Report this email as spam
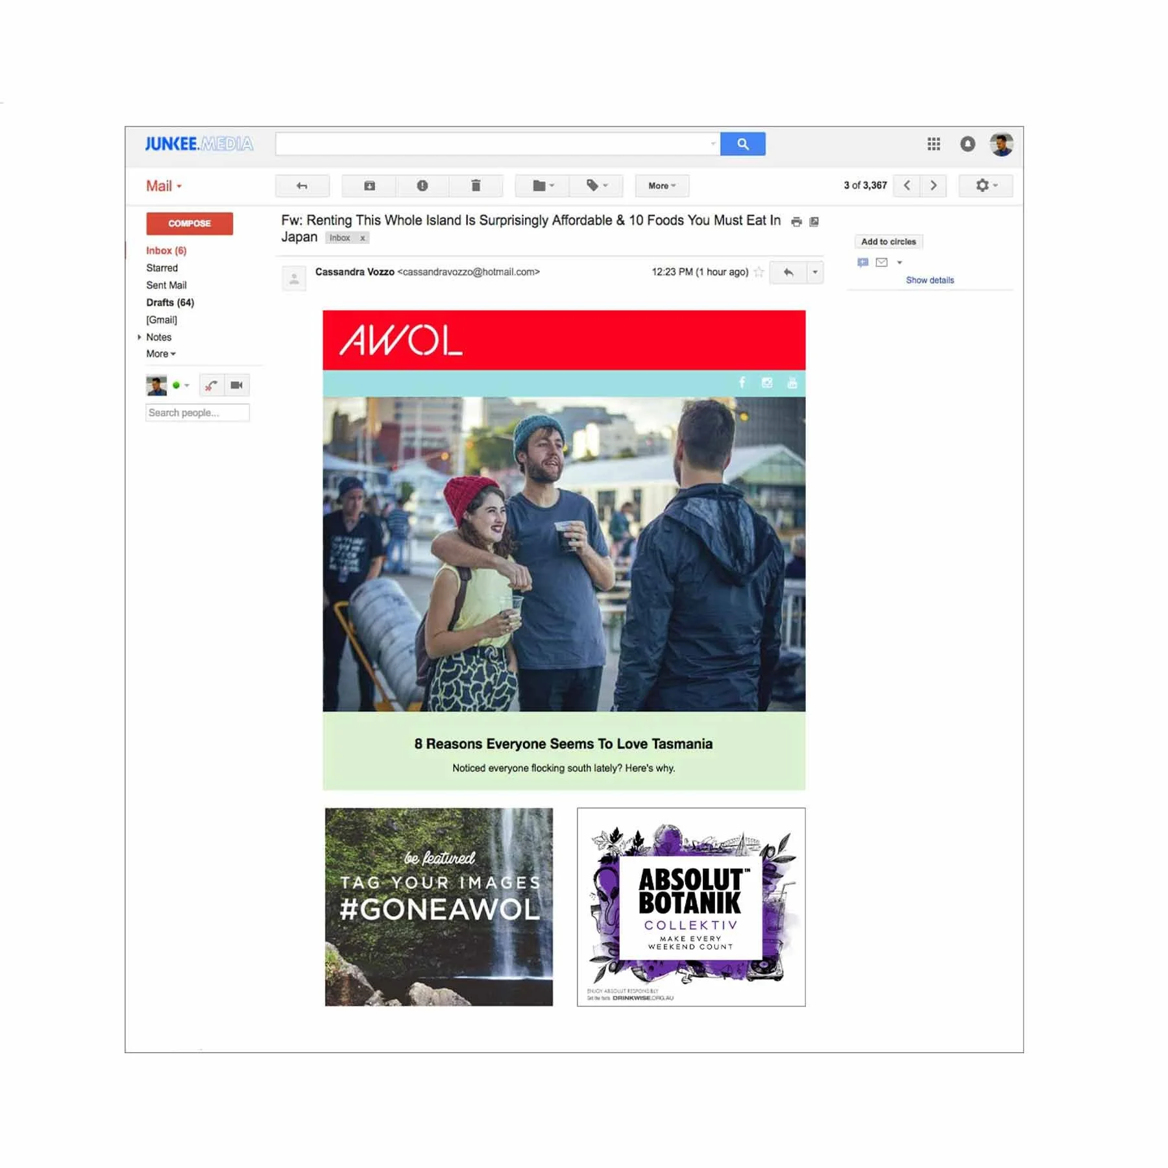The image size is (1168, 1168). click(422, 186)
